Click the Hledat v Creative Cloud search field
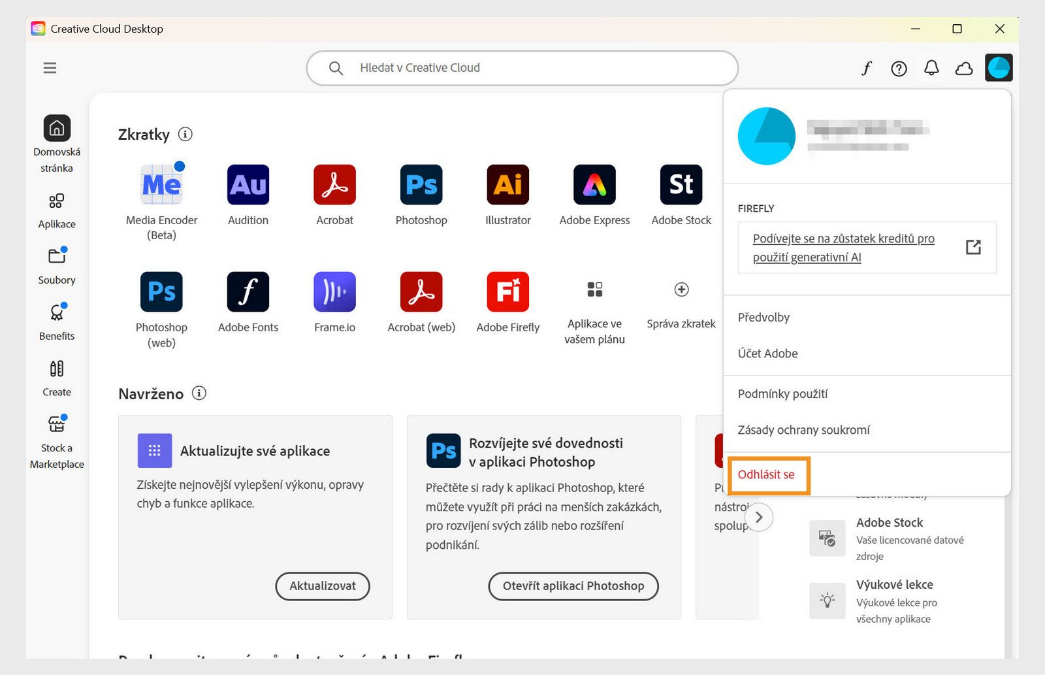Viewport: 1045px width, 675px height. 522,67
